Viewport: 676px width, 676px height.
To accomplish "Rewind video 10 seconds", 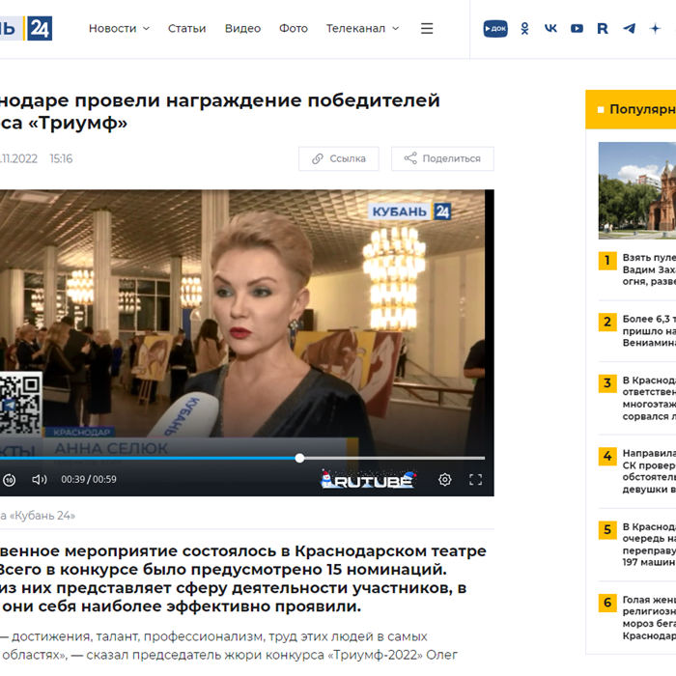I will [x=9, y=479].
